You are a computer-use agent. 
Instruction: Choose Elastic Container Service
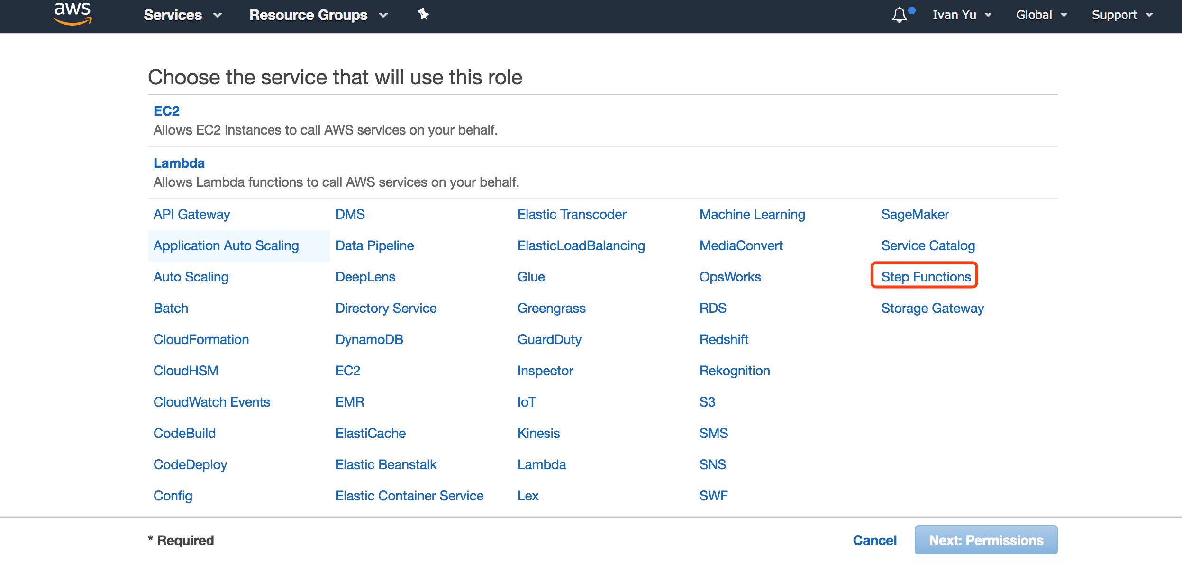click(x=409, y=496)
